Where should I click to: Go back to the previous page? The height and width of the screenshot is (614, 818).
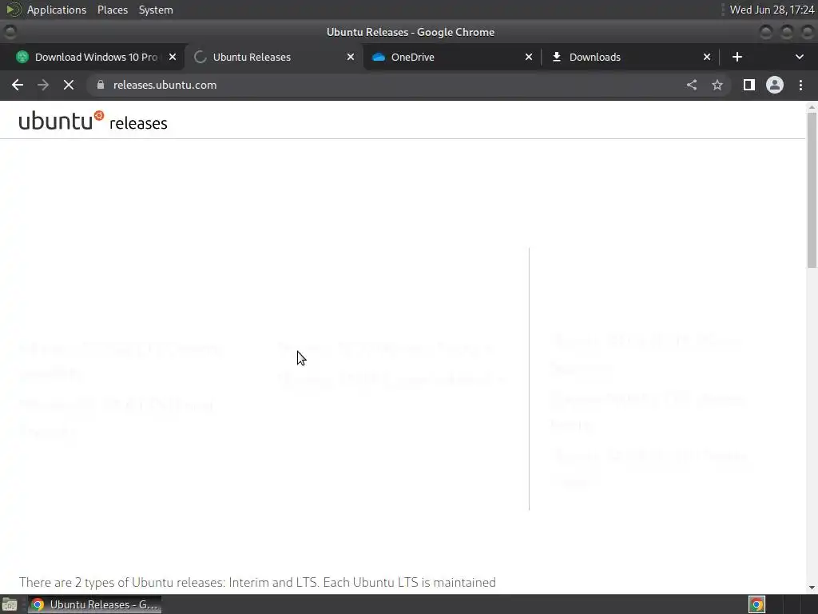click(18, 85)
